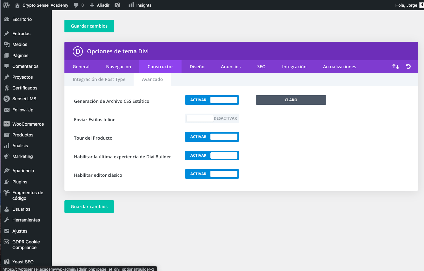Image resolution: width=424 pixels, height=271 pixels.
Task: Click the Ajustes settings icon
Action: pyautogui.click(x=7, y=231)
